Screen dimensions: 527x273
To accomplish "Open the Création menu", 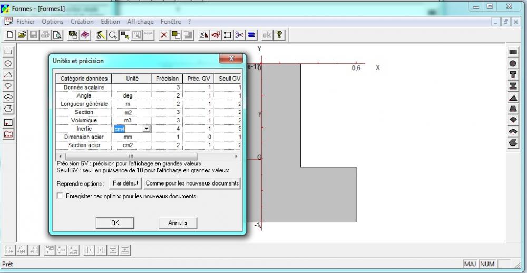I will coord(82,22).
